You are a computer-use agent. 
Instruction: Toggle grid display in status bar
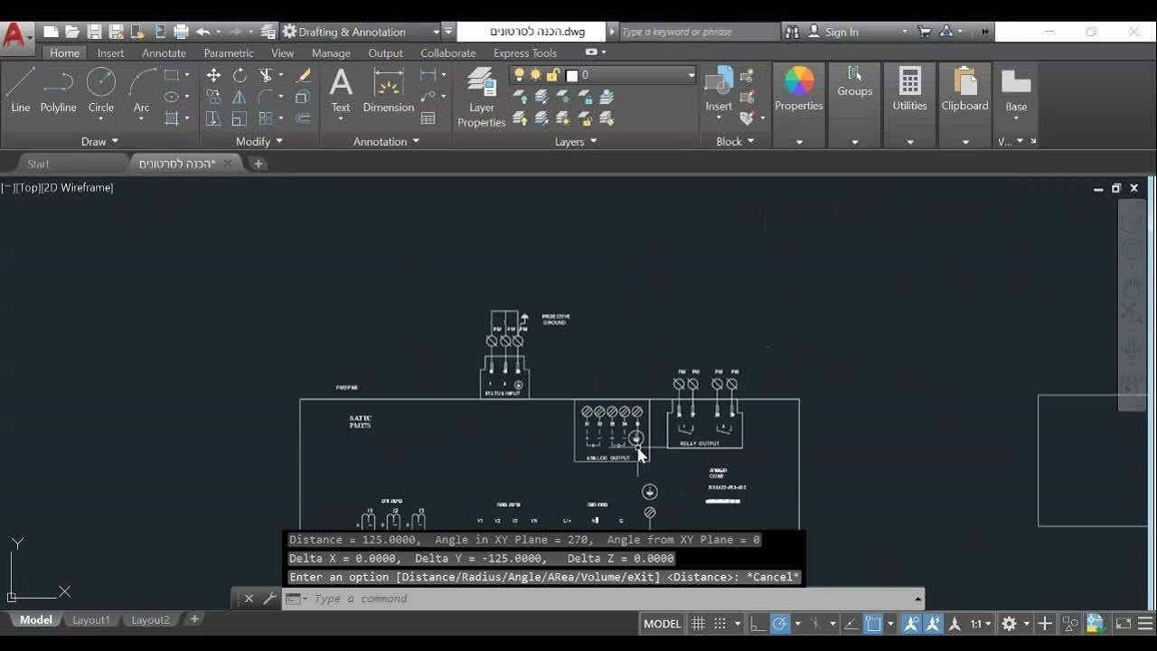(698, 624)
